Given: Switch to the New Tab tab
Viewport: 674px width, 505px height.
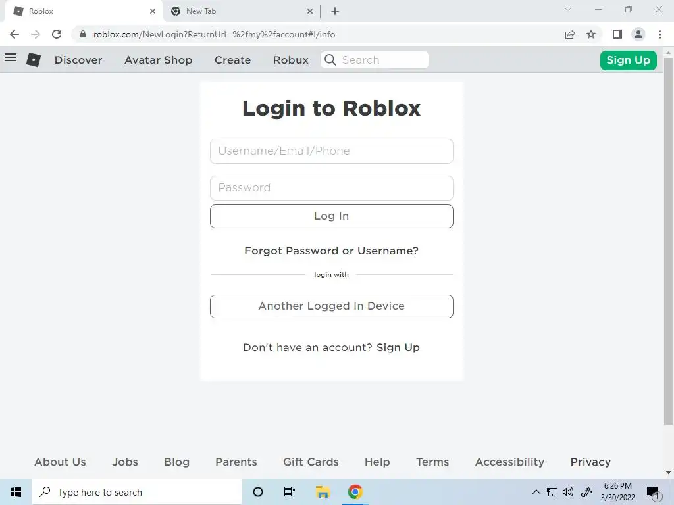Looking at the screenshot, I should 242,11.
